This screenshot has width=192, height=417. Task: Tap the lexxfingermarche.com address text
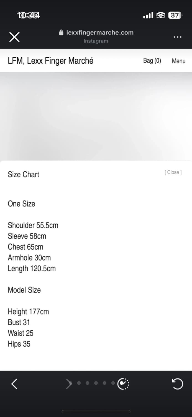pyautogui.click(x=100, y=33)
